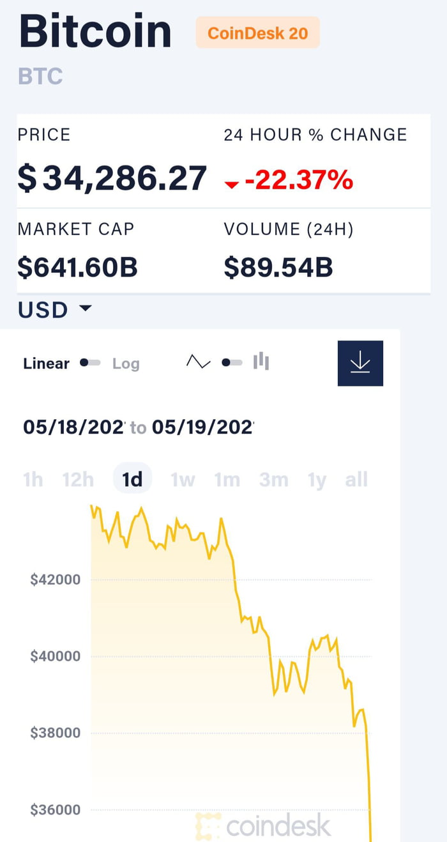Viewport: 447px width, 842px height.
Task: Show the 1y time range
Action: pyautogui.click(x=317, y=479)
